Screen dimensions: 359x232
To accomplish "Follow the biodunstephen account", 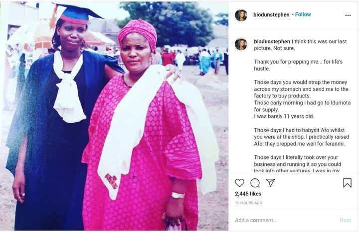I will point(303,15).
